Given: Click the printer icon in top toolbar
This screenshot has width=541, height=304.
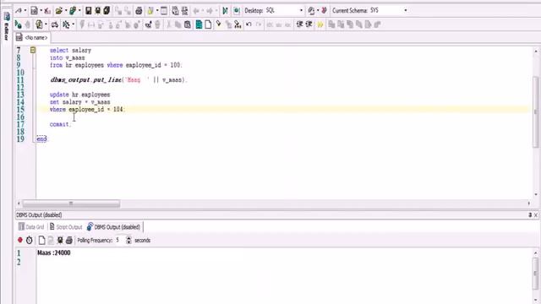Looking at the screenshot, I should tap(139, 11).
